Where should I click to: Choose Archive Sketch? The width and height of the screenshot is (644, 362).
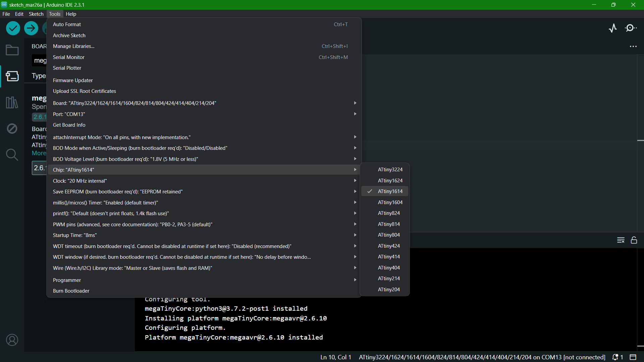point(204,36)
